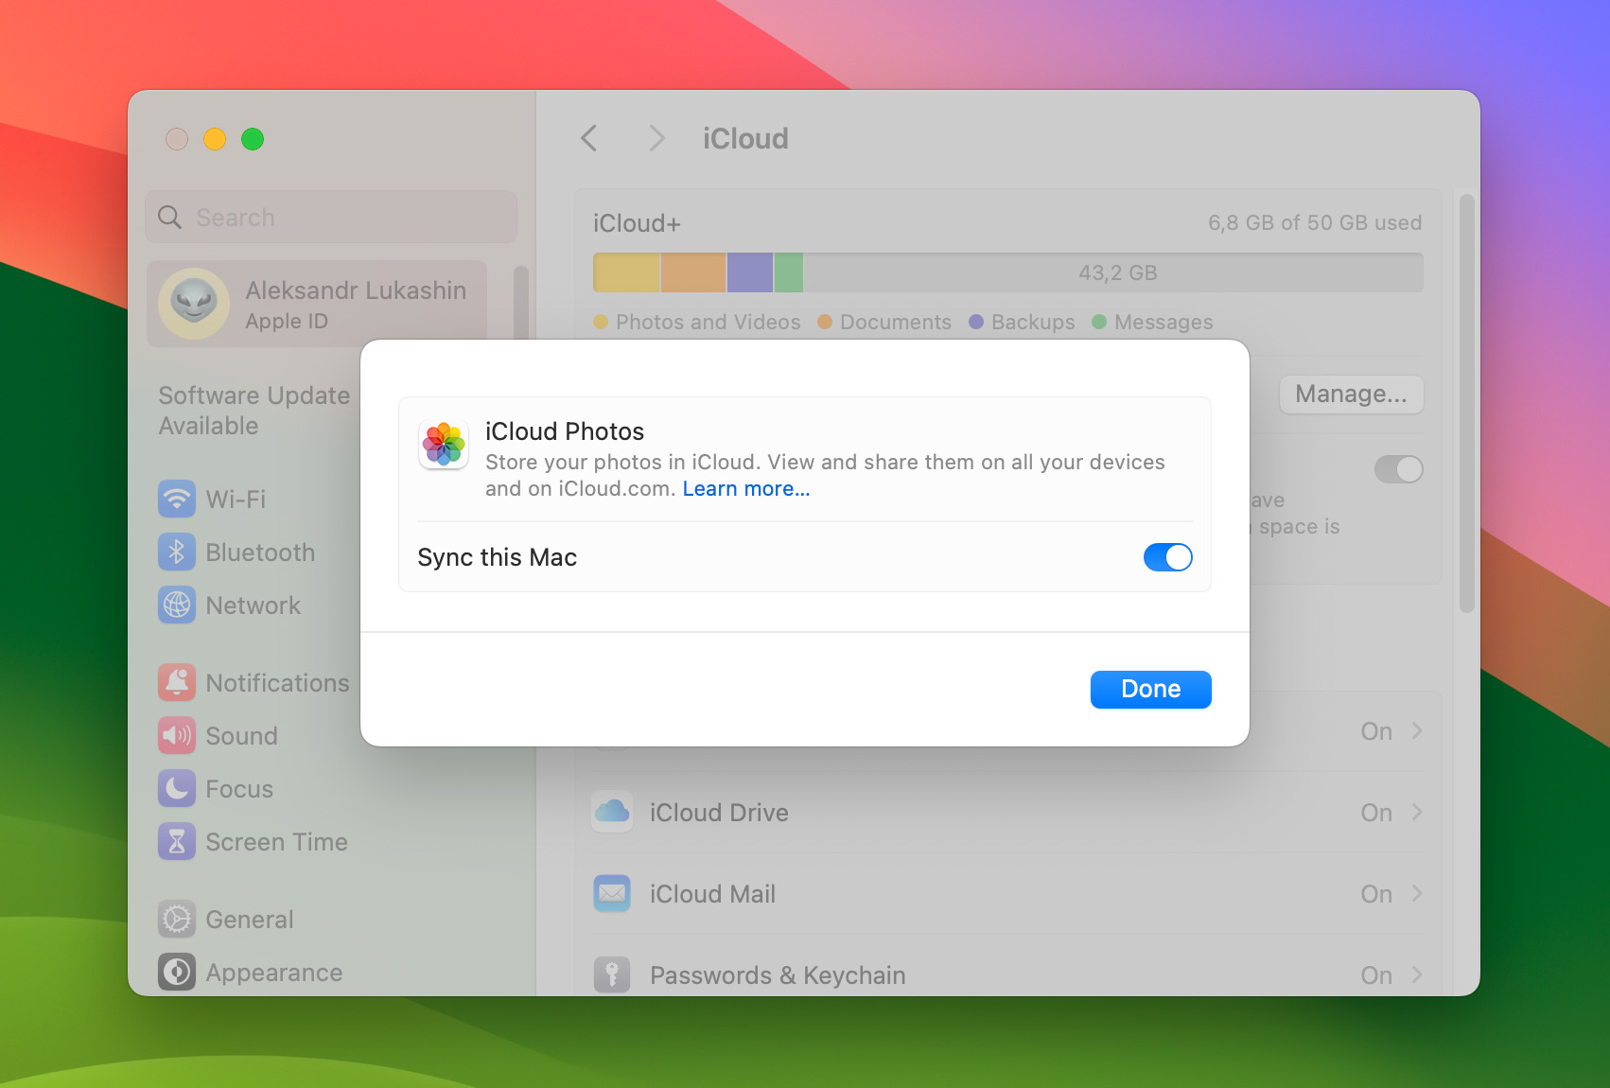Click the General gear icon

click(177, 919)
